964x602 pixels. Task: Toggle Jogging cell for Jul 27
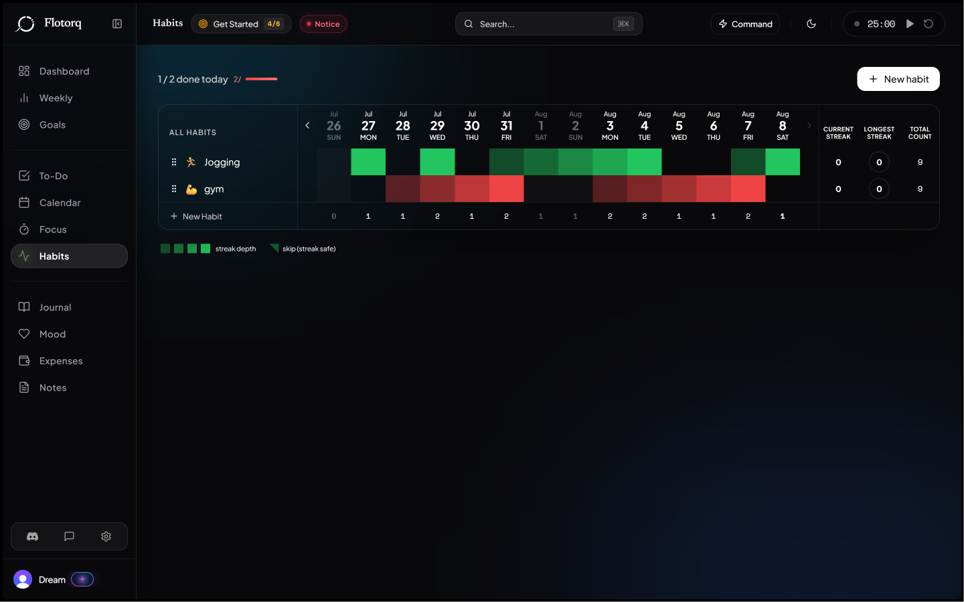click(368, 162)
